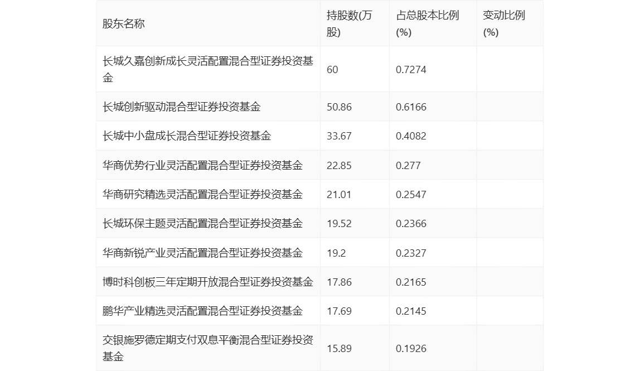Select 鹏华产业精选灵活配置混合型证券投资基金 name

coord(202,311)
